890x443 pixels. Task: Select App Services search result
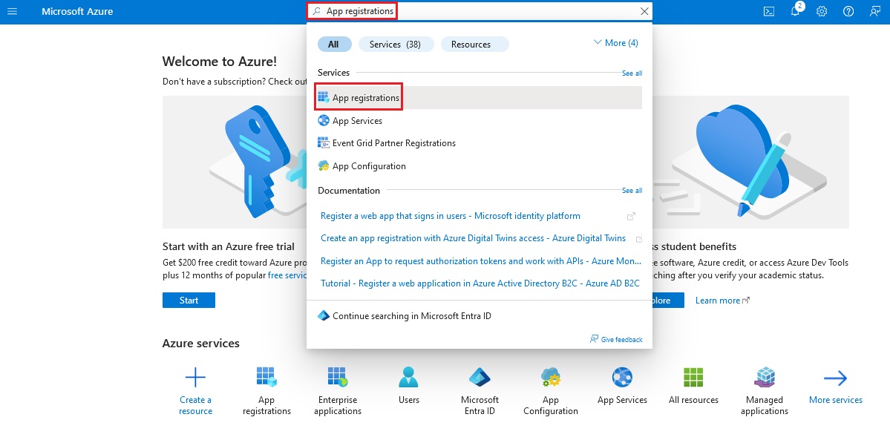coord(479,120)
